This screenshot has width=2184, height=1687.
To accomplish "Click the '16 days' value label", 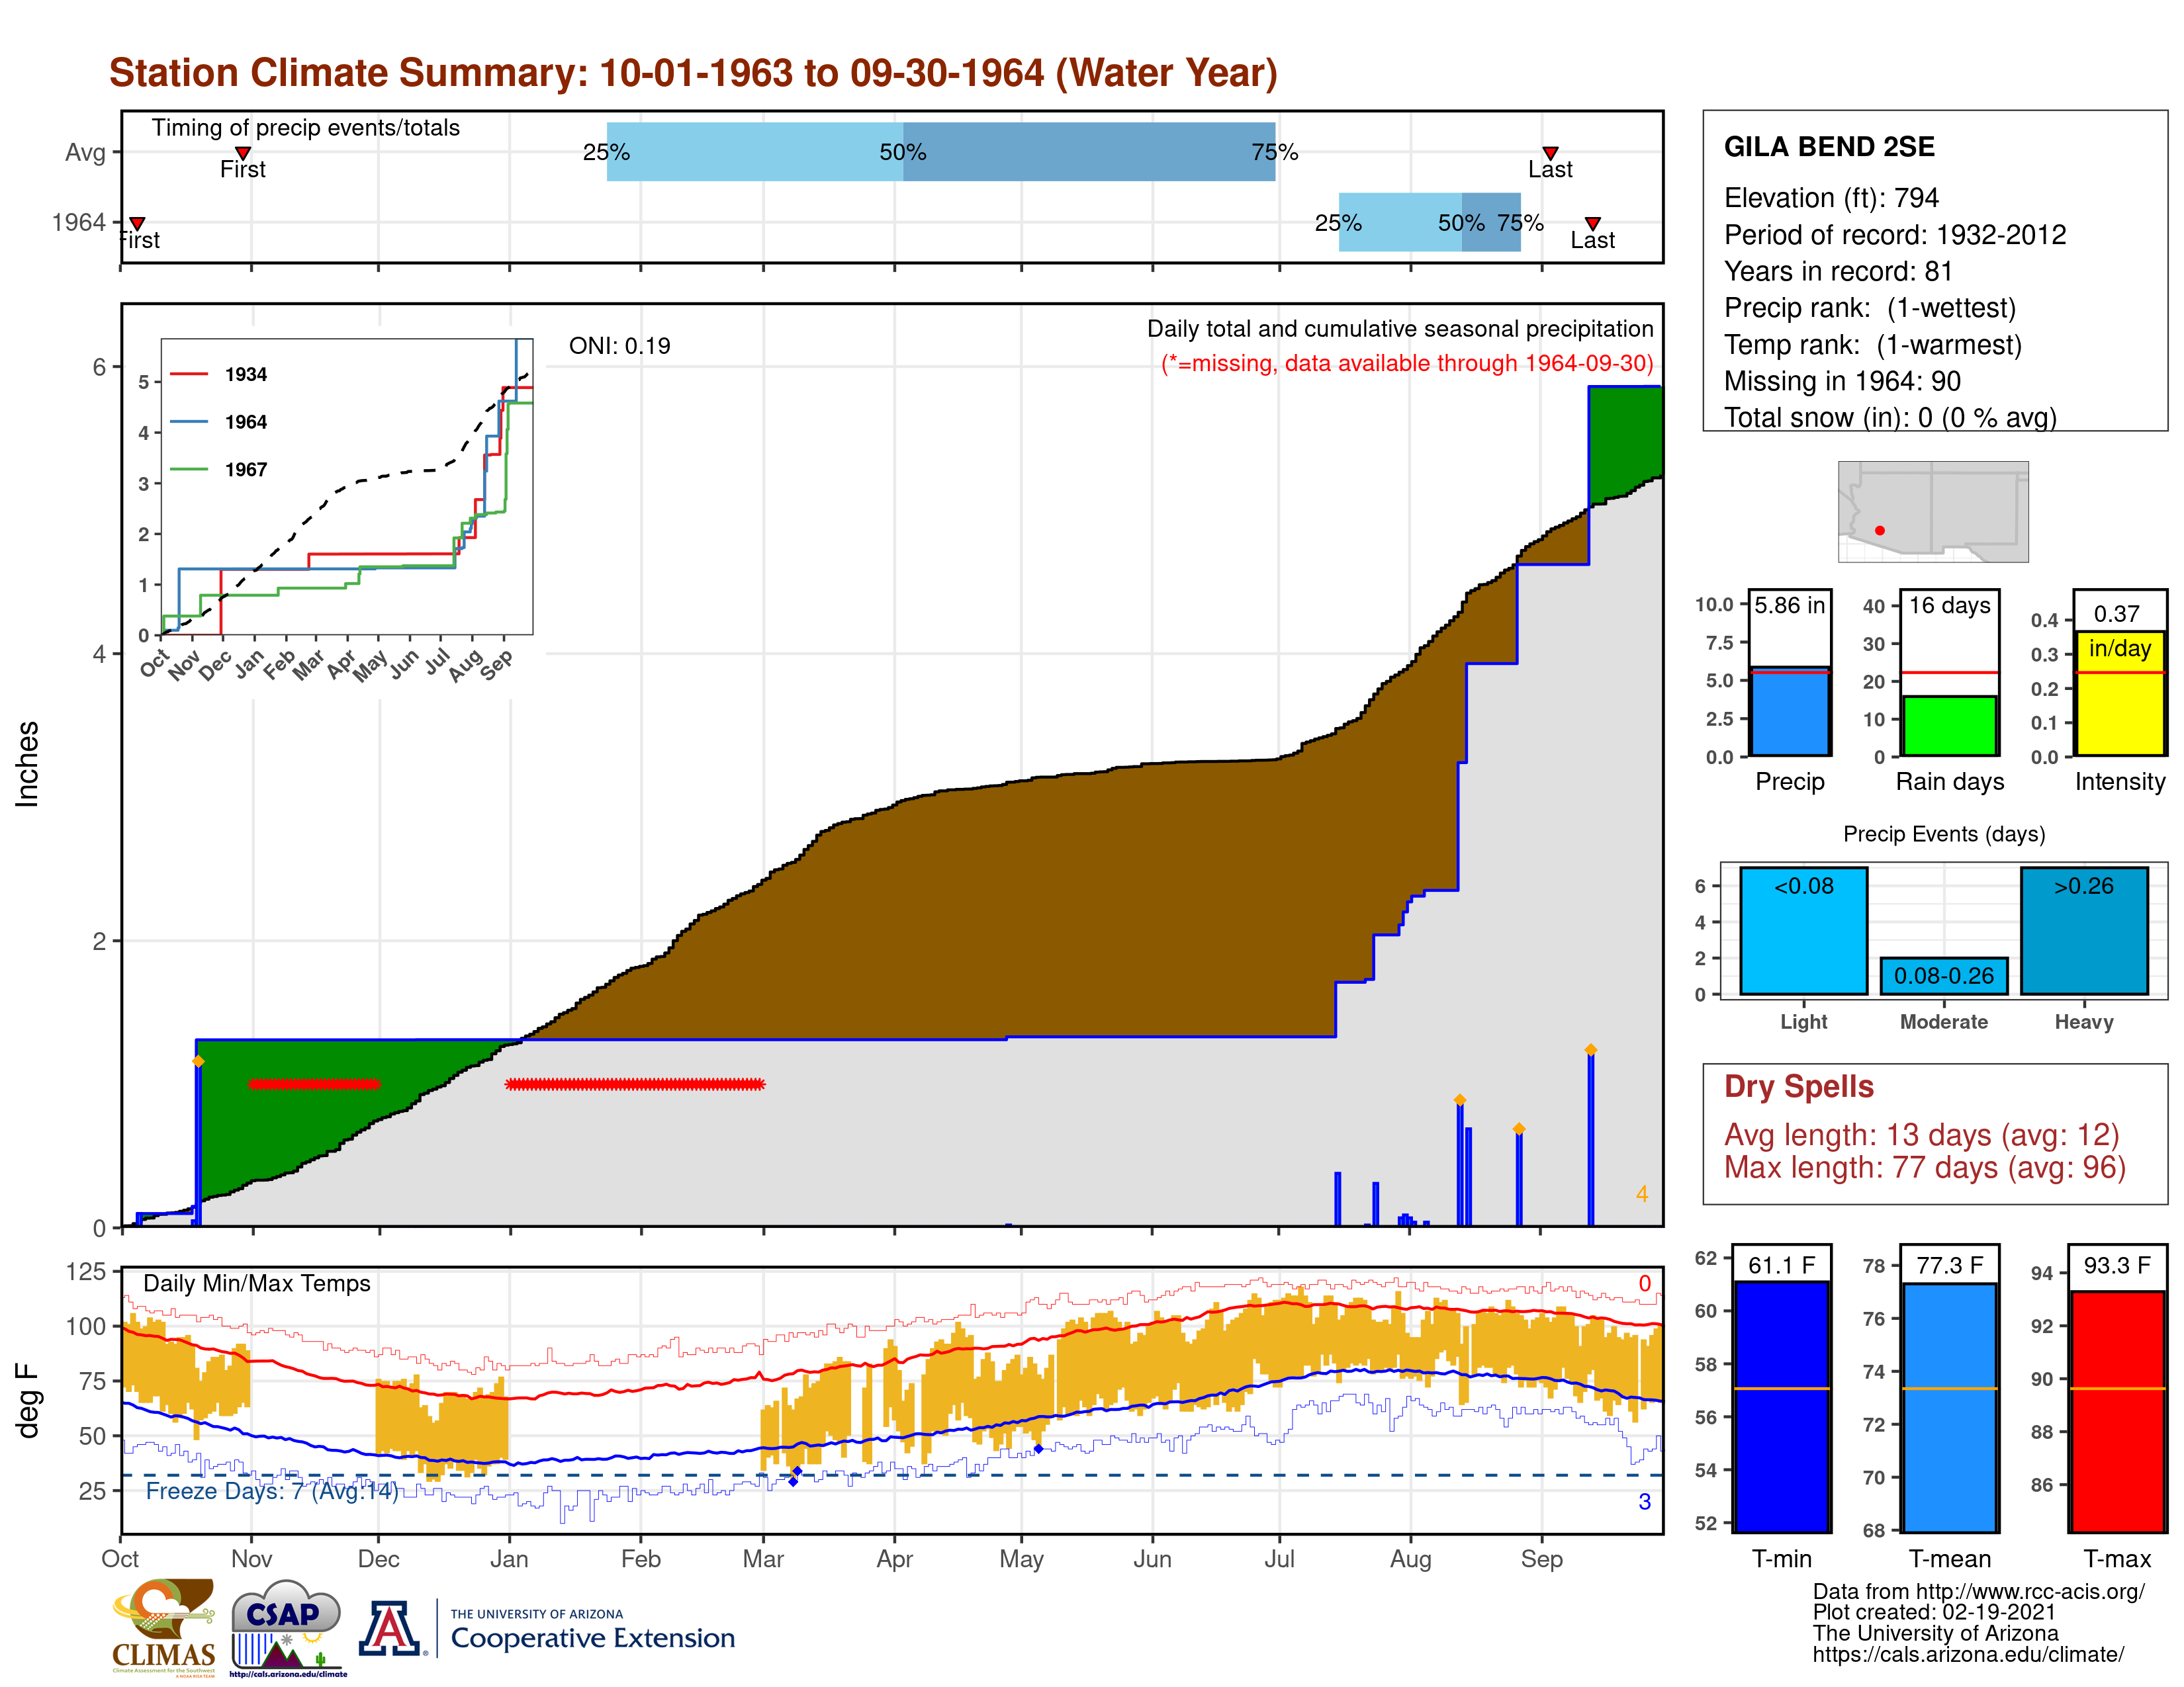I will pyautogui.click(x=1950, y=605).
